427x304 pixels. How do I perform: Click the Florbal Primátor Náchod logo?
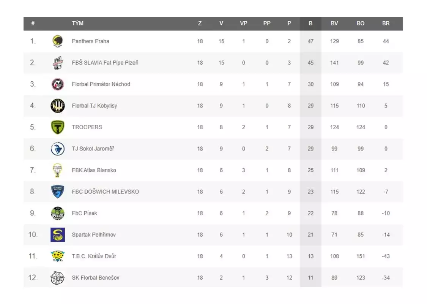[58, 84]
